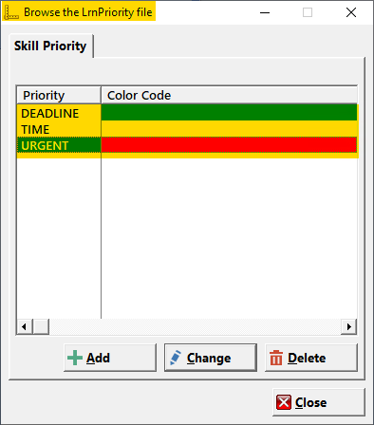Click the Delete button
The image size is (374, 425).
[311, 358]
